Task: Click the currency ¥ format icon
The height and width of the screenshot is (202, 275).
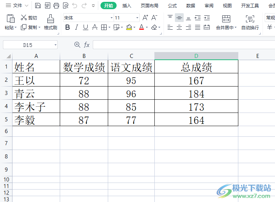Action: 269,27
